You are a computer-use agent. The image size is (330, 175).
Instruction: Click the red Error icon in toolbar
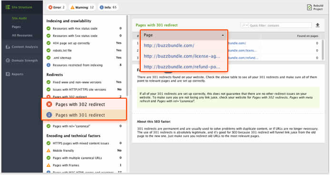tap(50, 7)
